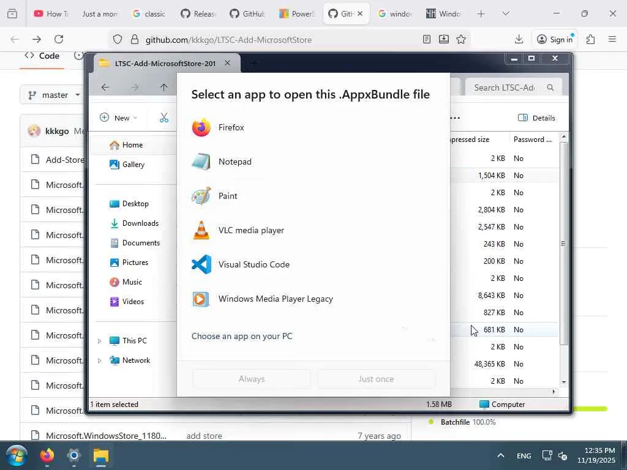The image size is (627, 470).
Task: Switch to the PowerS browser tab
Action: point(297,14)
